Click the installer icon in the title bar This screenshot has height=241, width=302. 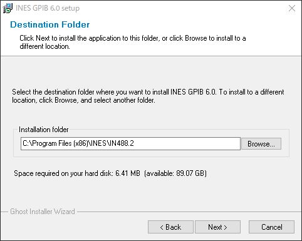8,8
